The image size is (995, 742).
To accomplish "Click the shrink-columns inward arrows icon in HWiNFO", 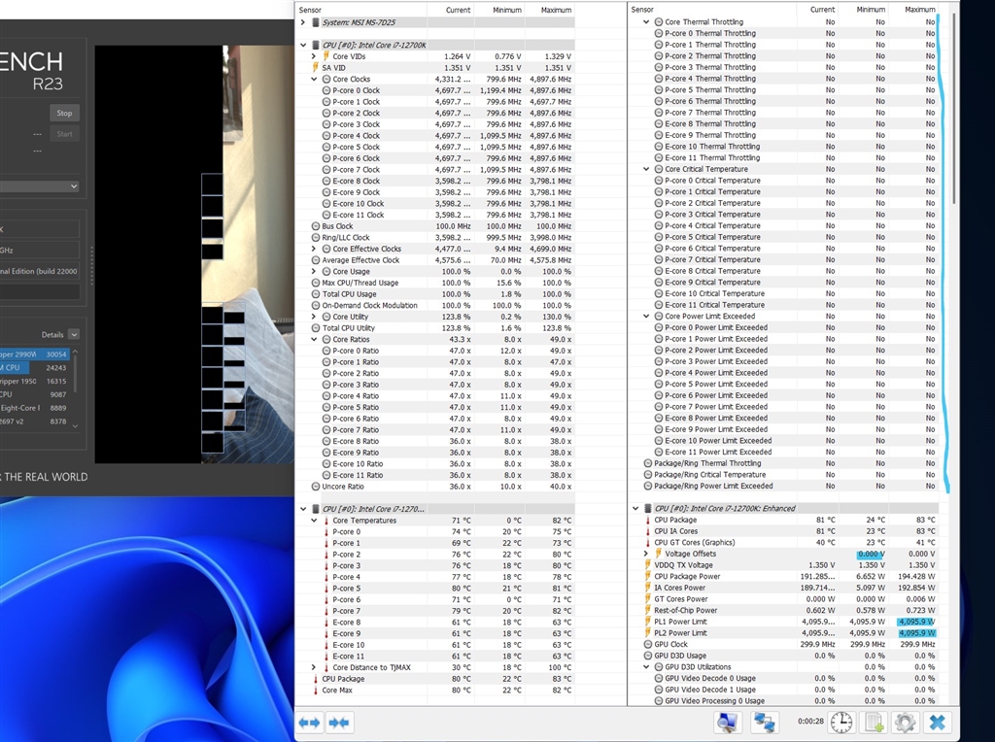I will pyautogui.click(x=339, y=723).
